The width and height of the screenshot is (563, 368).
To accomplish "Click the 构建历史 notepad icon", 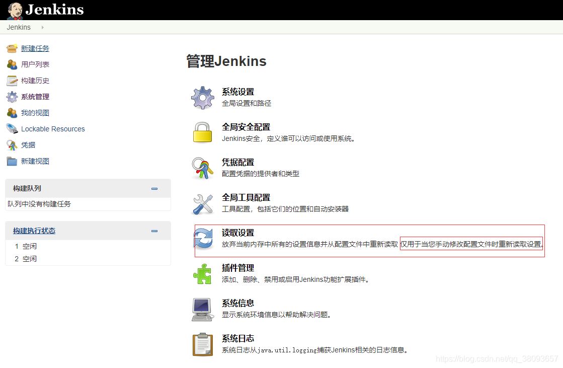I will (x=12, y=81).
